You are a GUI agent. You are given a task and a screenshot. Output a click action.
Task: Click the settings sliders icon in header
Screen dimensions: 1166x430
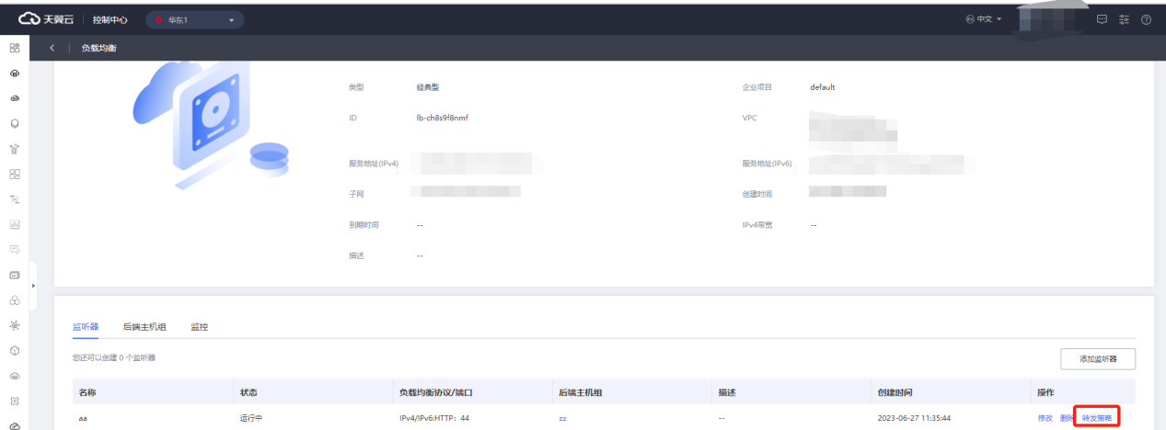1124,19
